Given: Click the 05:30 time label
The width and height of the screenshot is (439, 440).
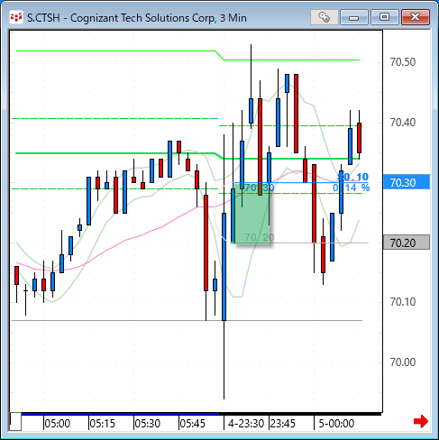Looking at the screenshot, I should click(147, 424).
